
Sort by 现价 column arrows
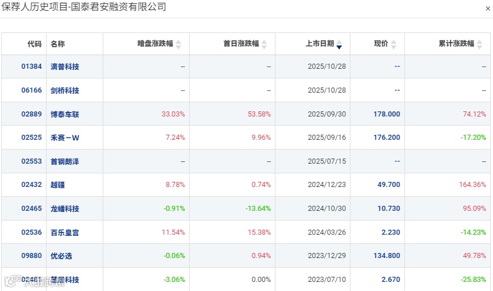(394, 44)
